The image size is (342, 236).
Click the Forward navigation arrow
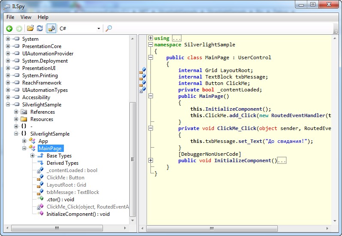tap(19, 28)
